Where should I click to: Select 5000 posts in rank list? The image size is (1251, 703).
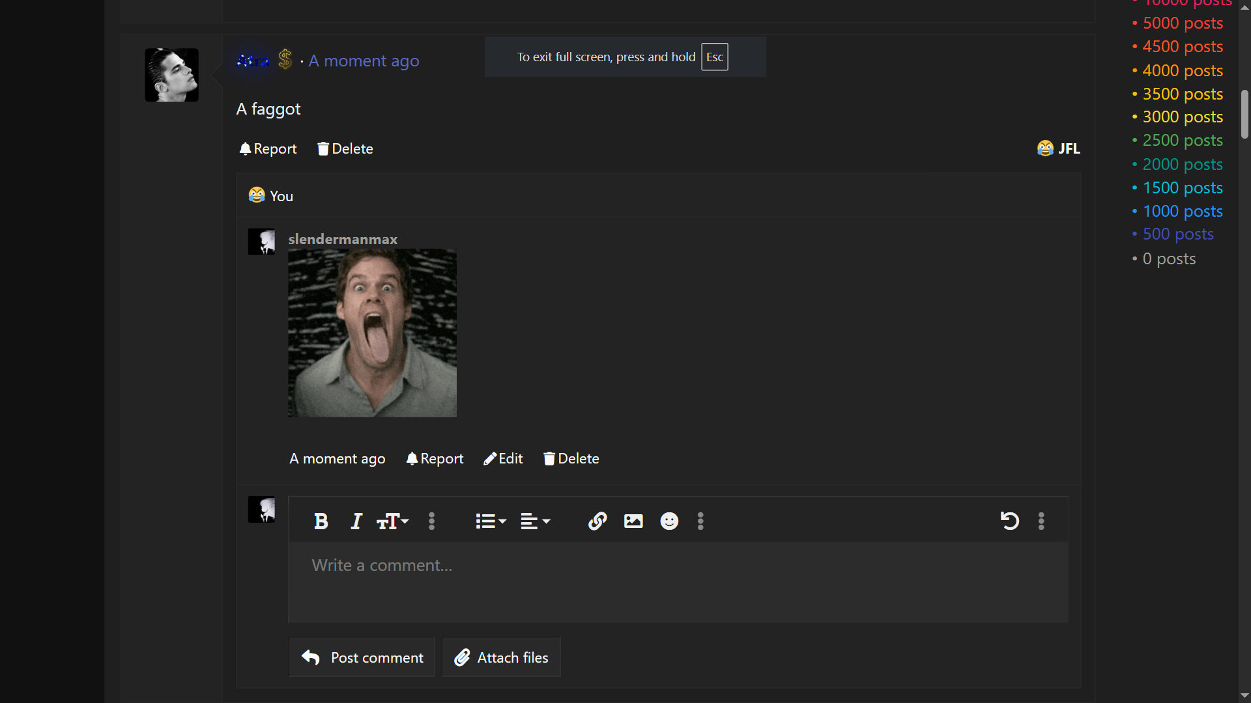coord(1183,23)
